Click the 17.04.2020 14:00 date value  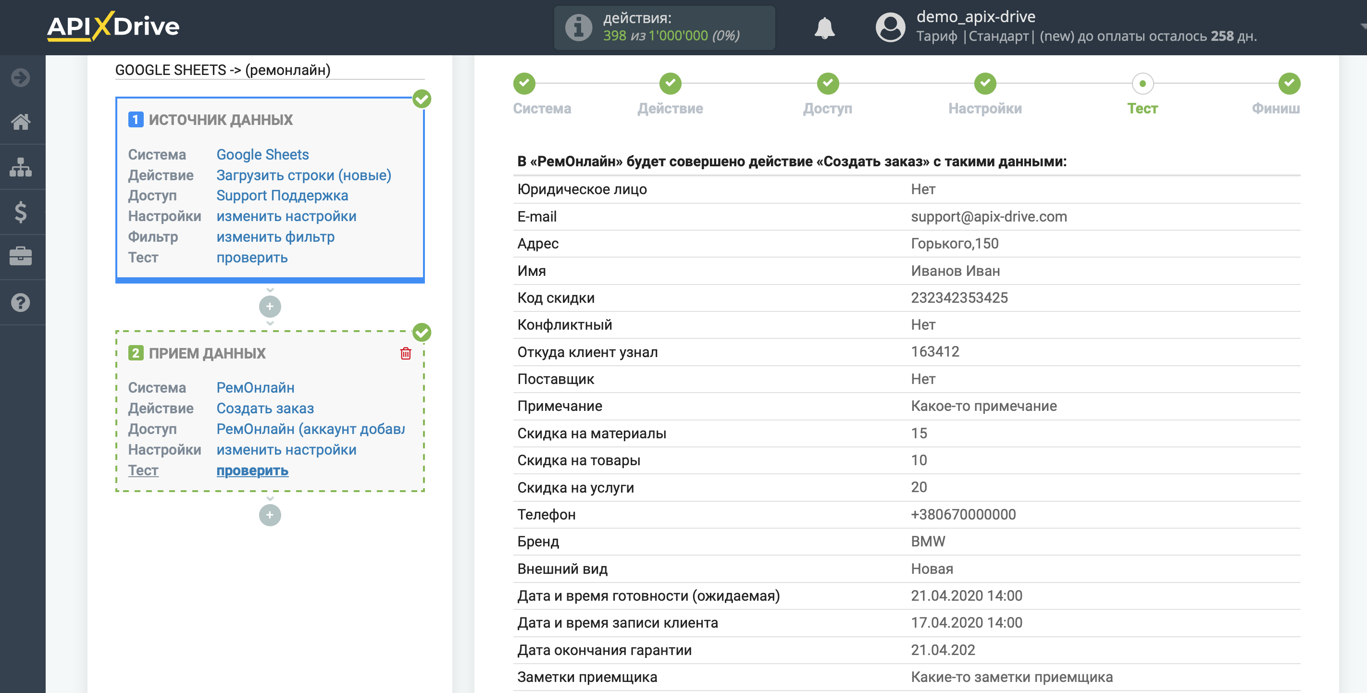(966, 623)
